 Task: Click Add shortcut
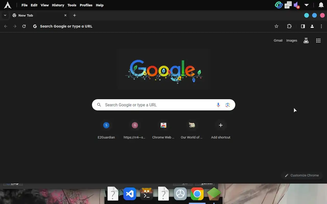pos(221,130)
